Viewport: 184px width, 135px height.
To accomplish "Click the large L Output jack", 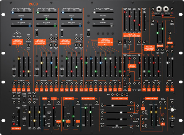I will [159, 9].
